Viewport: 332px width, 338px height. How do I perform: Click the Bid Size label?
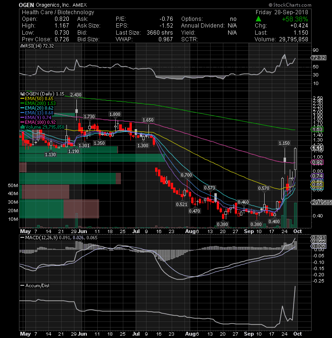click(x=88, y=39)
